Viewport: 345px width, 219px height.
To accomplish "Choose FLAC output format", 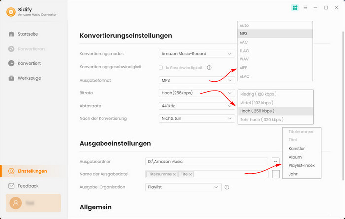I will point(275,51).
